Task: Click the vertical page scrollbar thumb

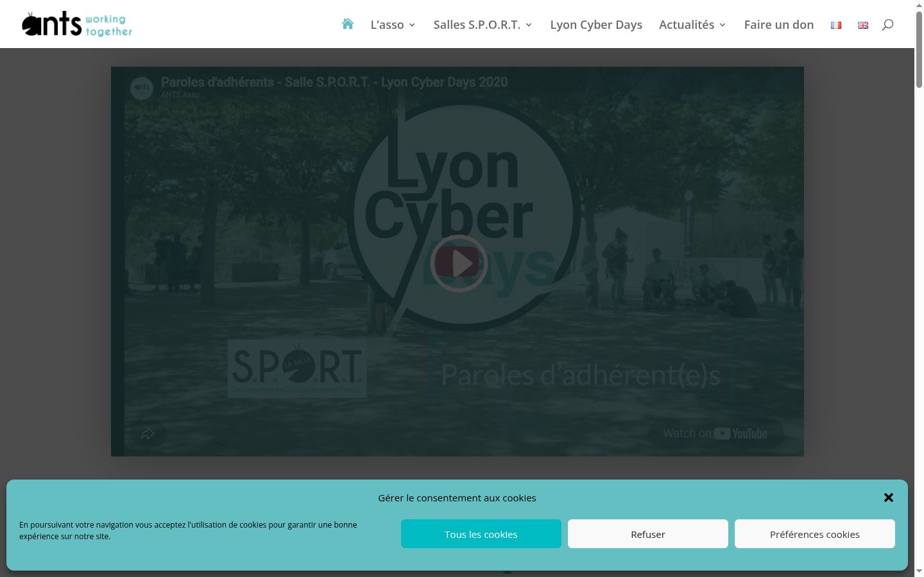Action: 919,50
